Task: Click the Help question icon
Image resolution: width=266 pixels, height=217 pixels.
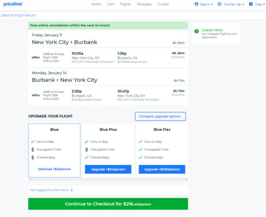Action: 251,4
